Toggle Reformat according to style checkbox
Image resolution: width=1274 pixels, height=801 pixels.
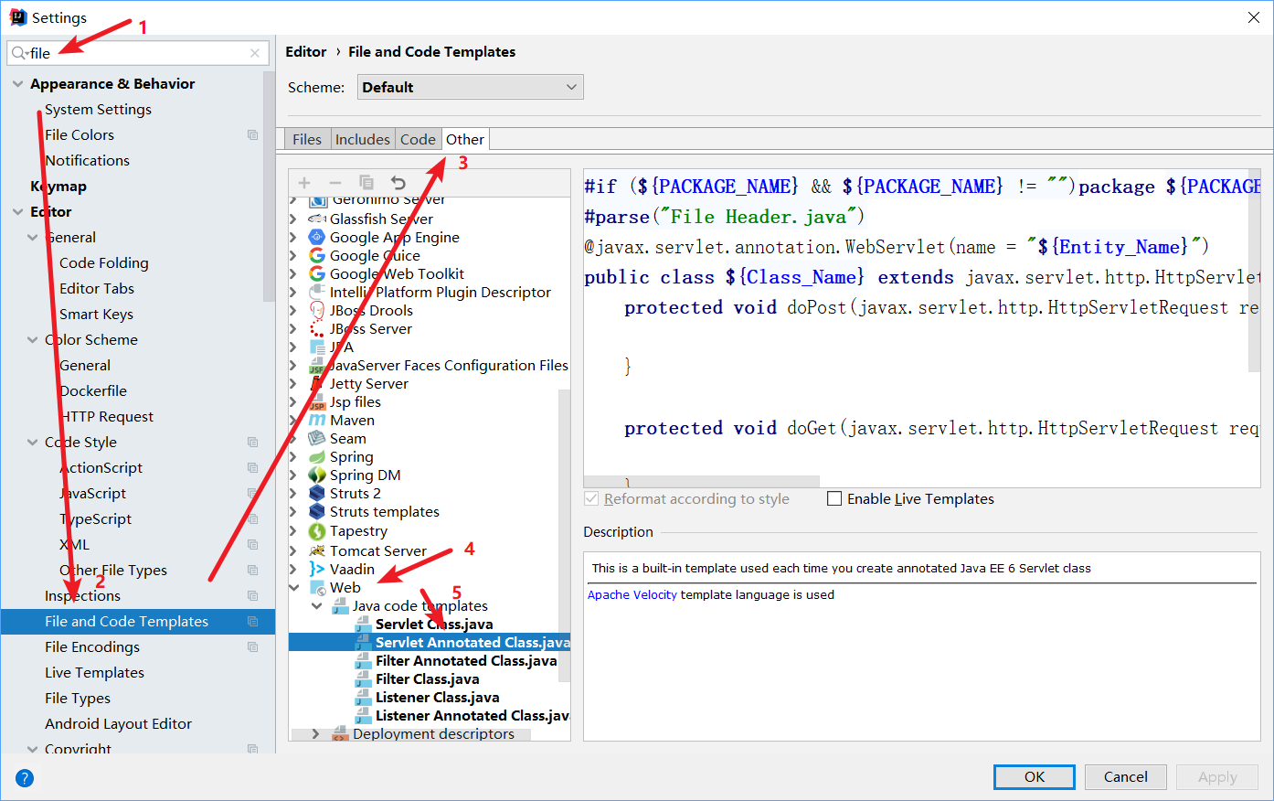coord(591,498)
